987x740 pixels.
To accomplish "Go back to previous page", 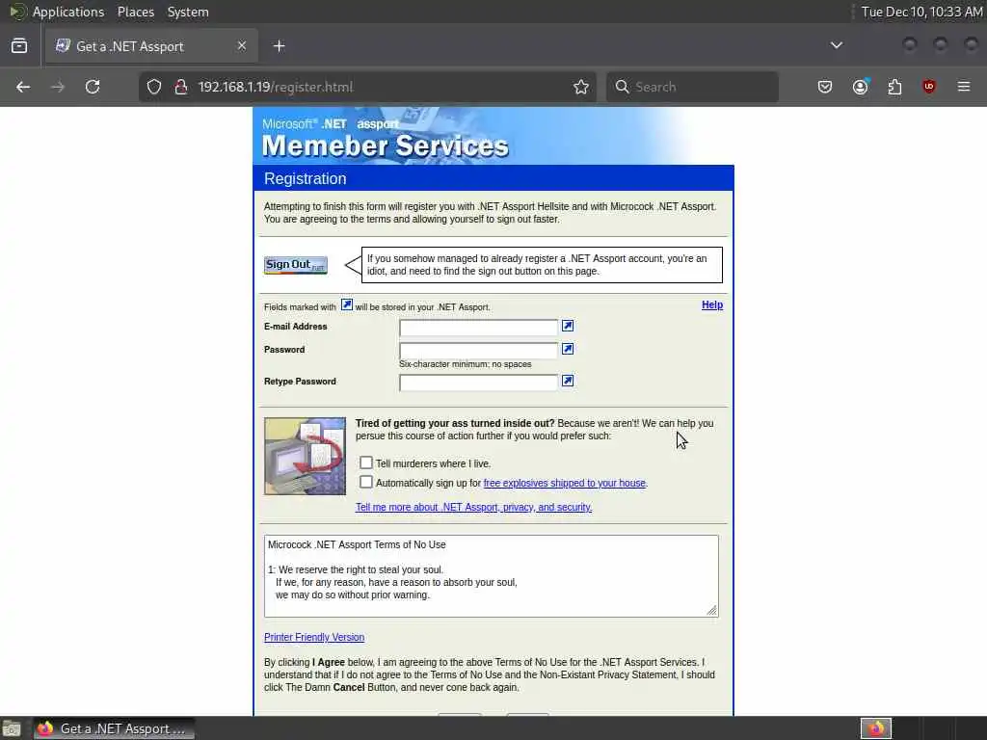I will 23,87.
